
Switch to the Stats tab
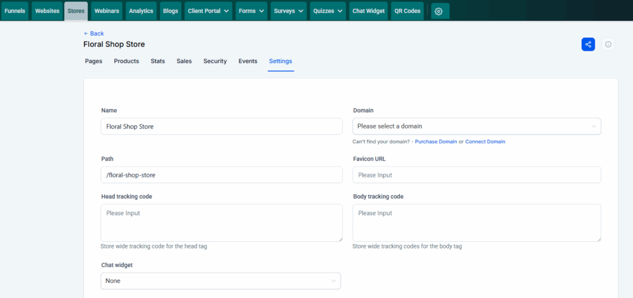[x=158, y=61]
